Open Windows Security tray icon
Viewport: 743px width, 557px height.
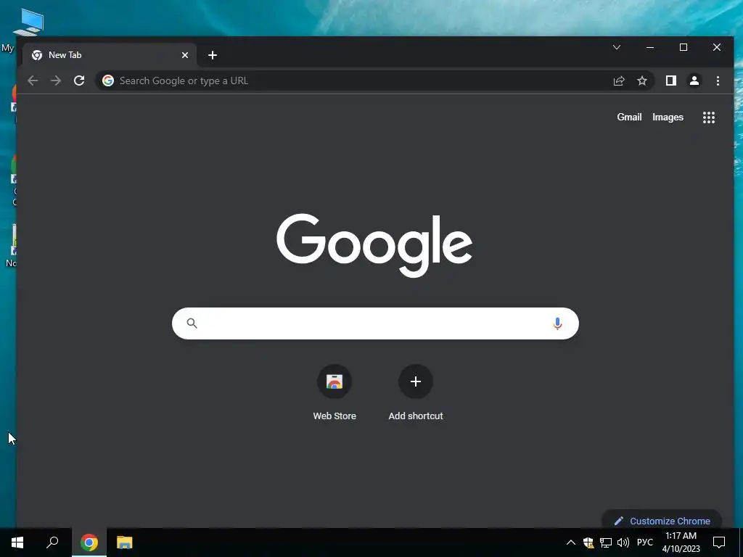(x=588, y=542)
